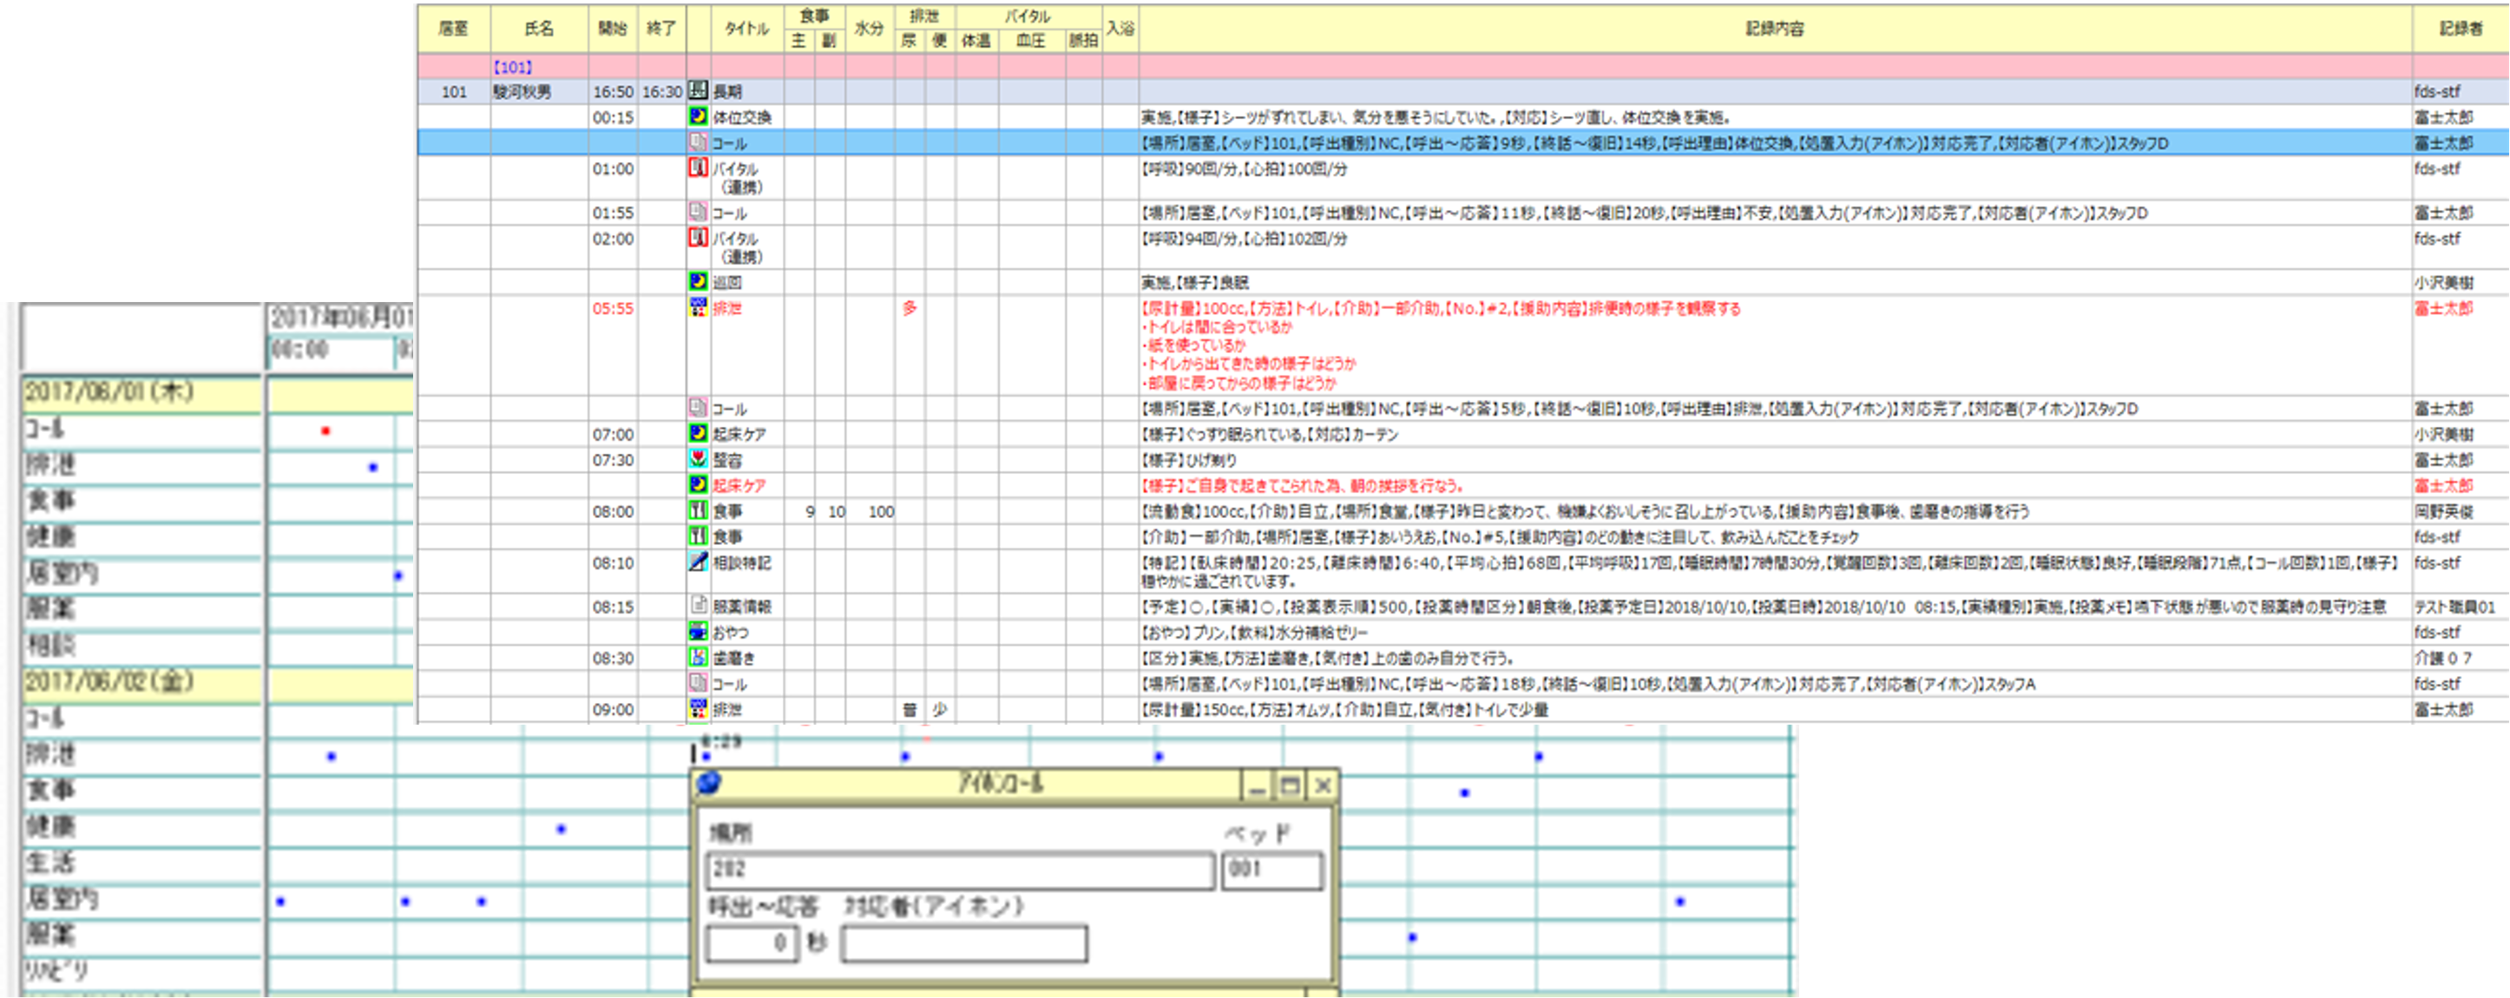Click the blue 服薬 marker on 2017/06/02
Viewport: 2510px width, 998px height.
(x=1413, y=937)
